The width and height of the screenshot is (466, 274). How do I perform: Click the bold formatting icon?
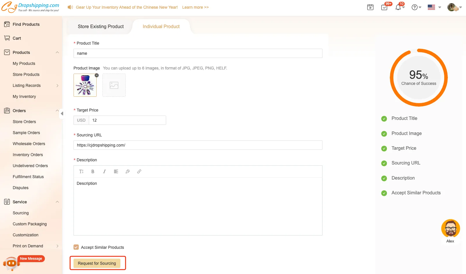[x=93, y=171]
